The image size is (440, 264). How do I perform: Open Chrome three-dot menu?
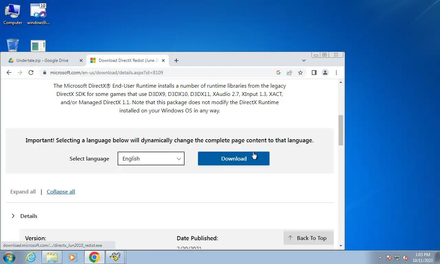coord(336,73)
